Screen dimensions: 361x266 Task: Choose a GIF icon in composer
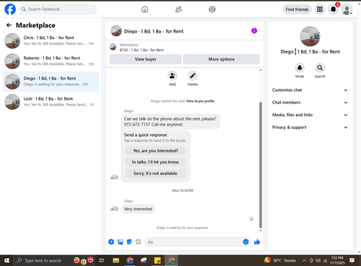138,241
